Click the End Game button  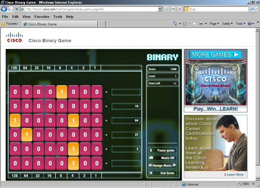(x=162, y=173)
